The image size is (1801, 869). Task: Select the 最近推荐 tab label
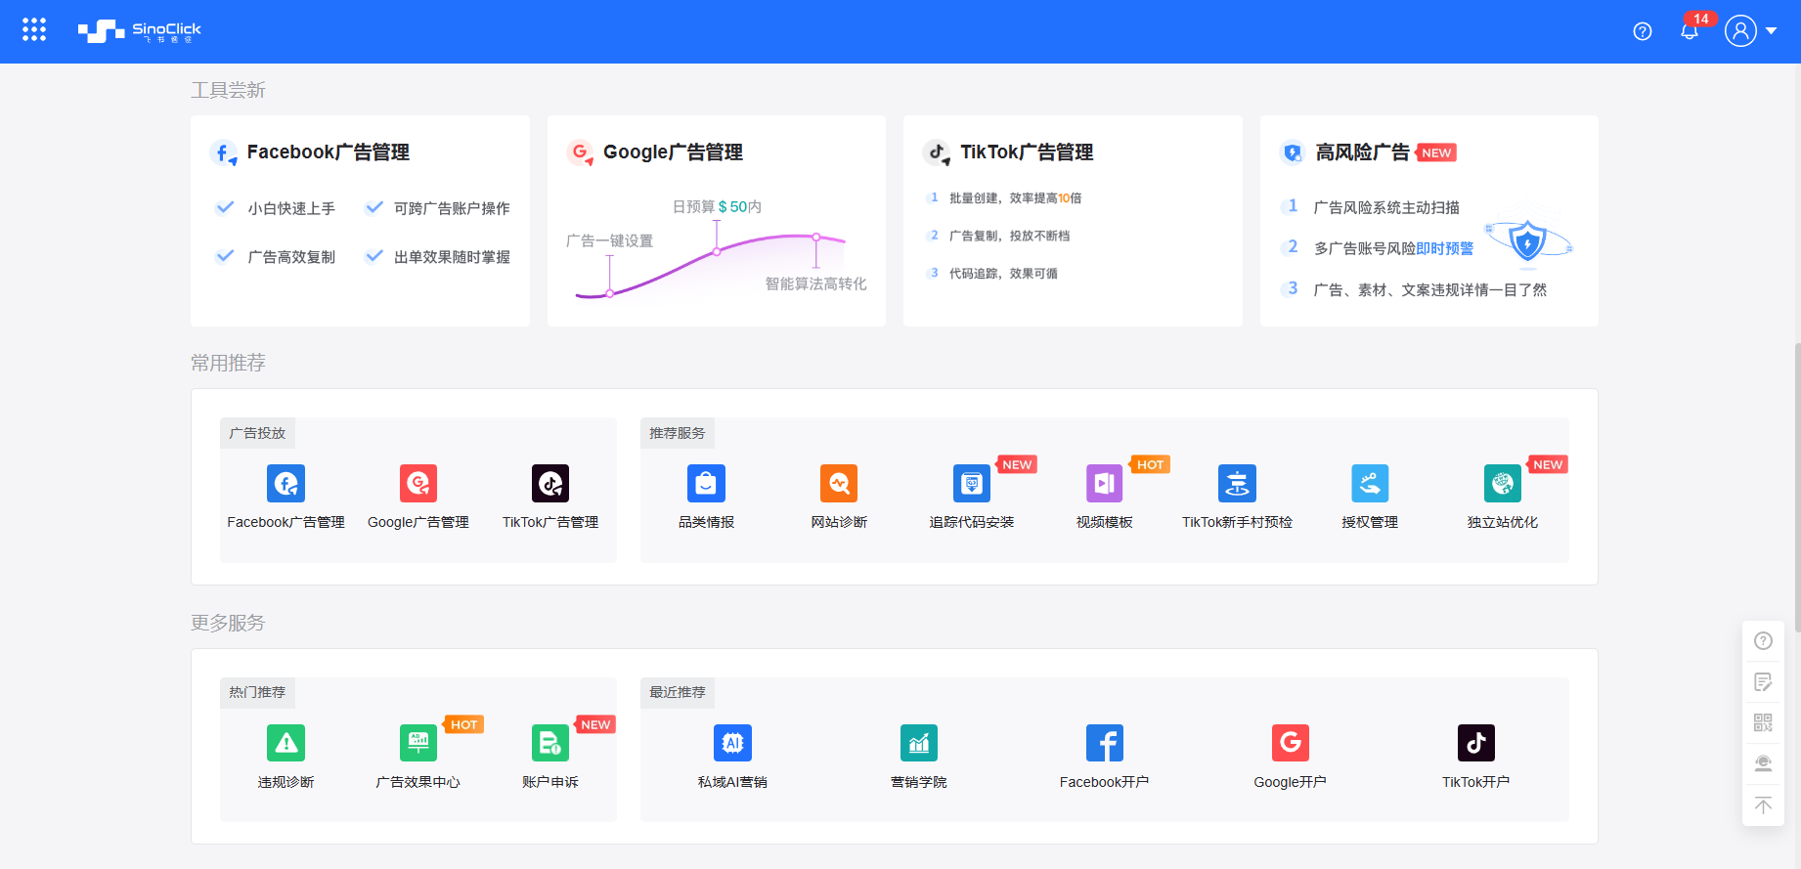(678, 692)
